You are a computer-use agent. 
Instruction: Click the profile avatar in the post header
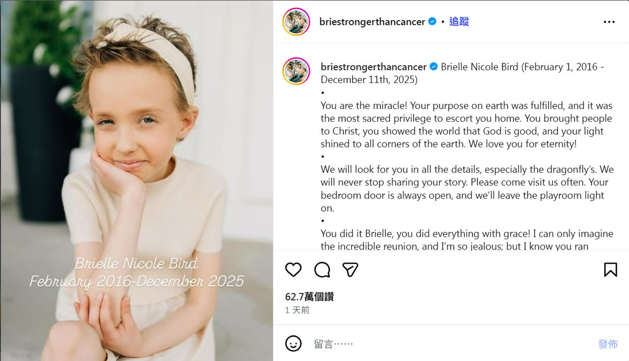296,22
